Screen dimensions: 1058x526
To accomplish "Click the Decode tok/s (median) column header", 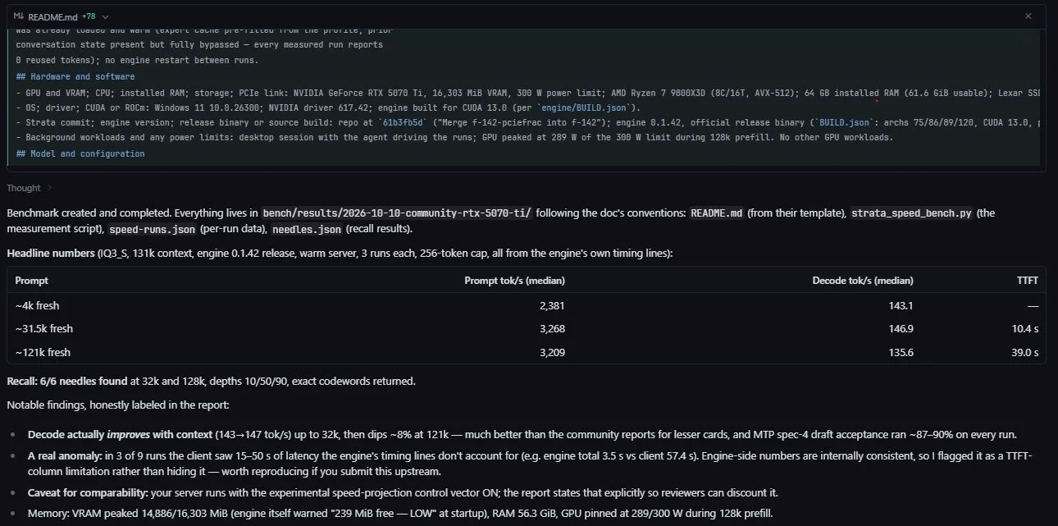I will coord(863,281).
